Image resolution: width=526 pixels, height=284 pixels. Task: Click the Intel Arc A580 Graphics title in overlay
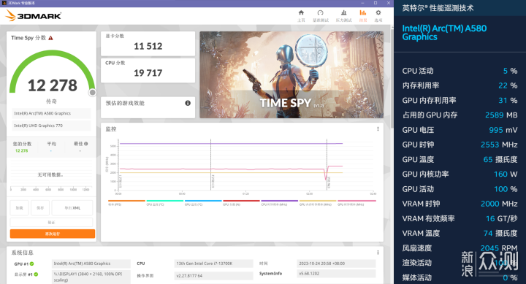(444, 33)
